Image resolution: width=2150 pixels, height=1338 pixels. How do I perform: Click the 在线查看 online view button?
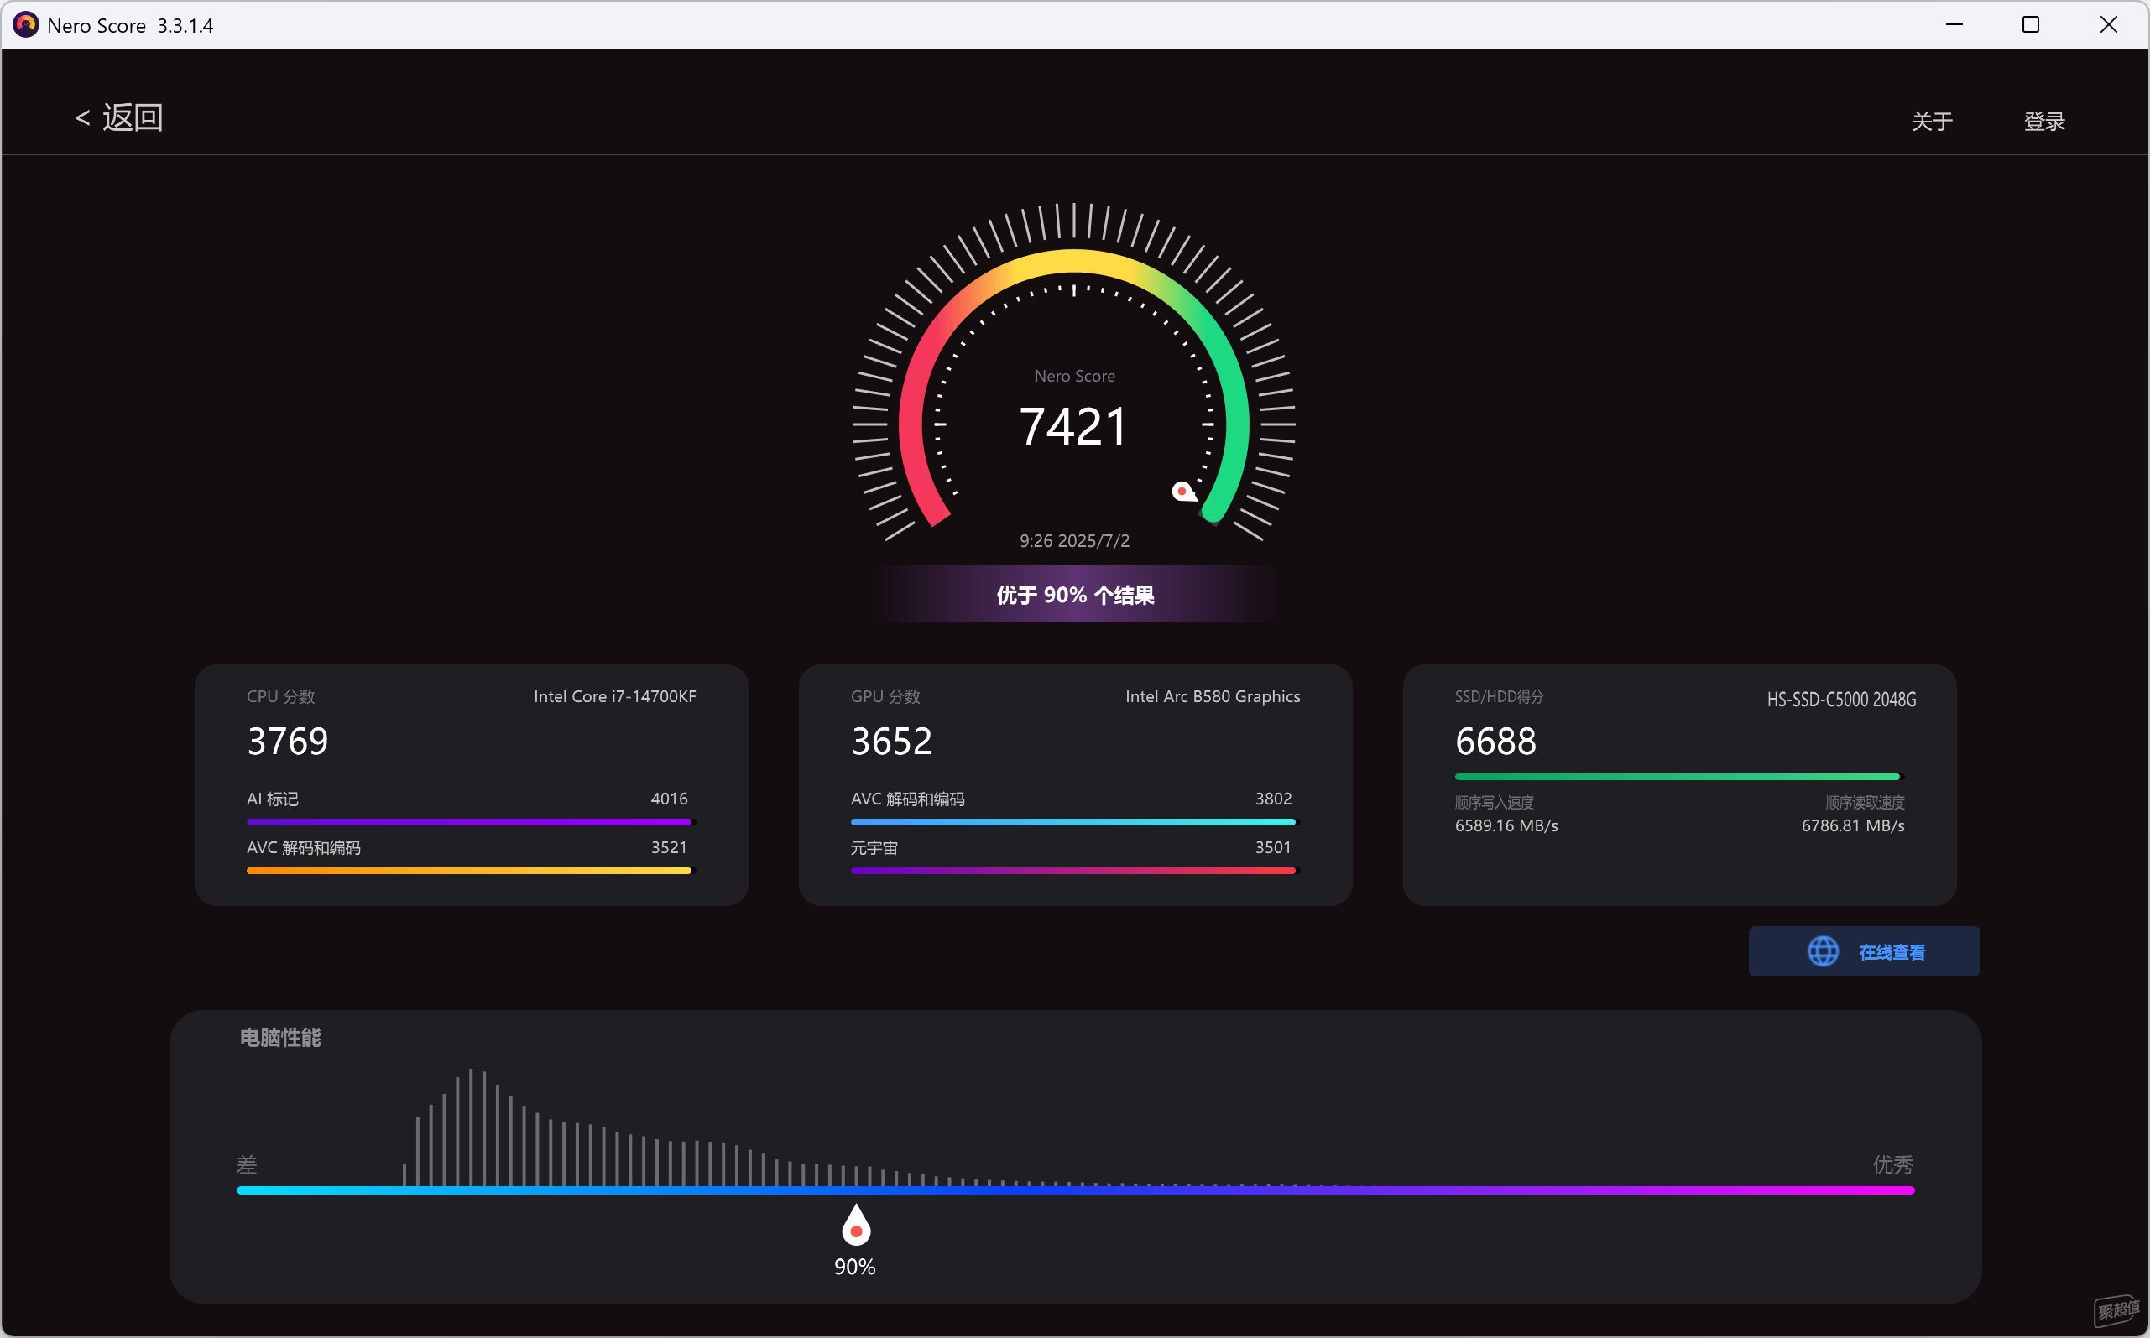click(x=1863, y=951)
